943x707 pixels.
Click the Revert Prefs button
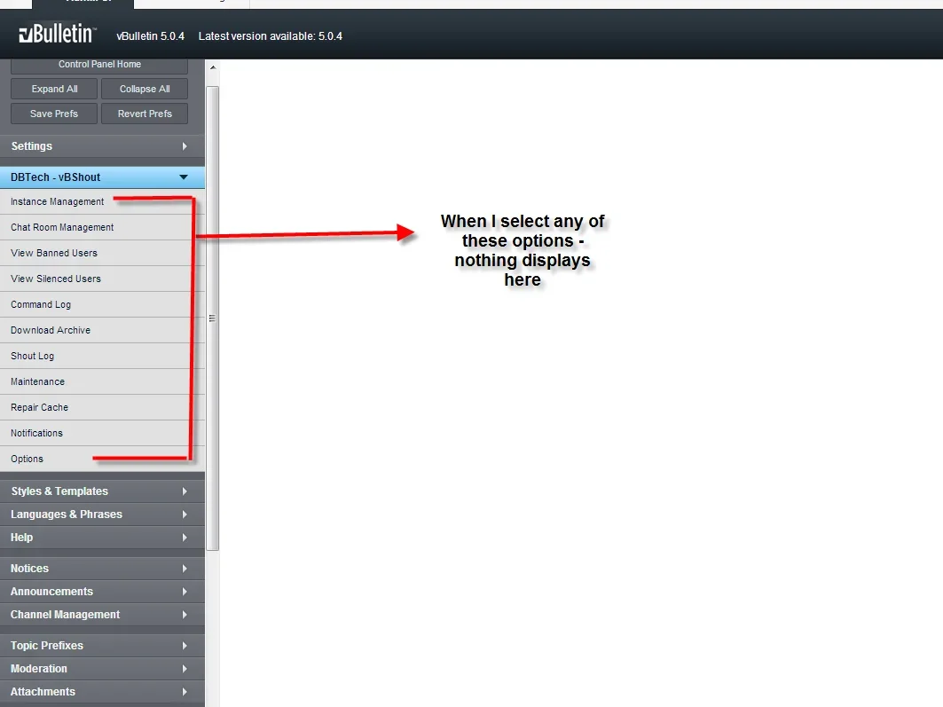point(145,114)
